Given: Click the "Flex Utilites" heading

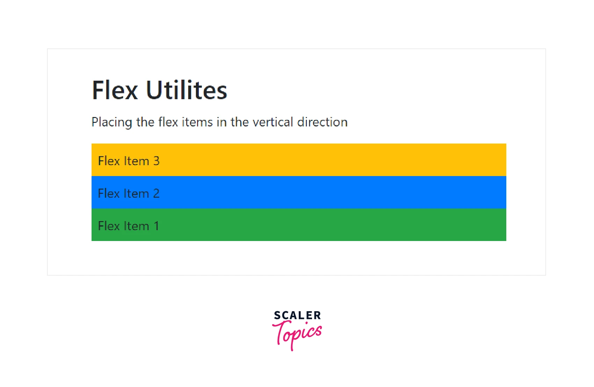Looking at the screenshot, I should point(159,90).
